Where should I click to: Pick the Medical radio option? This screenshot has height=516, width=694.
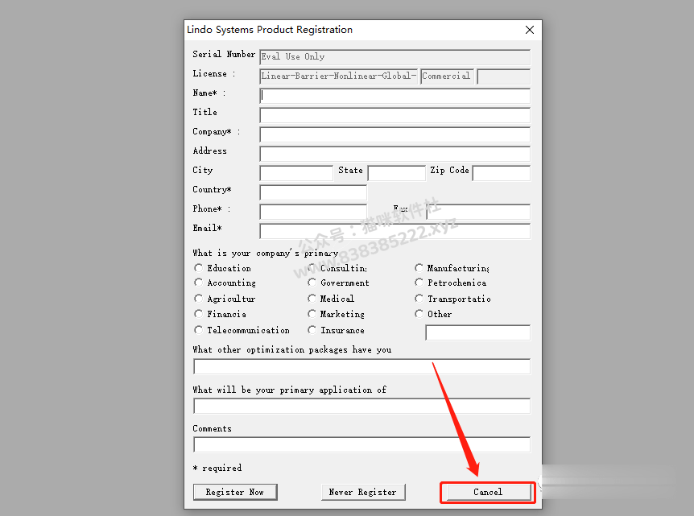(x=312, y=299)
